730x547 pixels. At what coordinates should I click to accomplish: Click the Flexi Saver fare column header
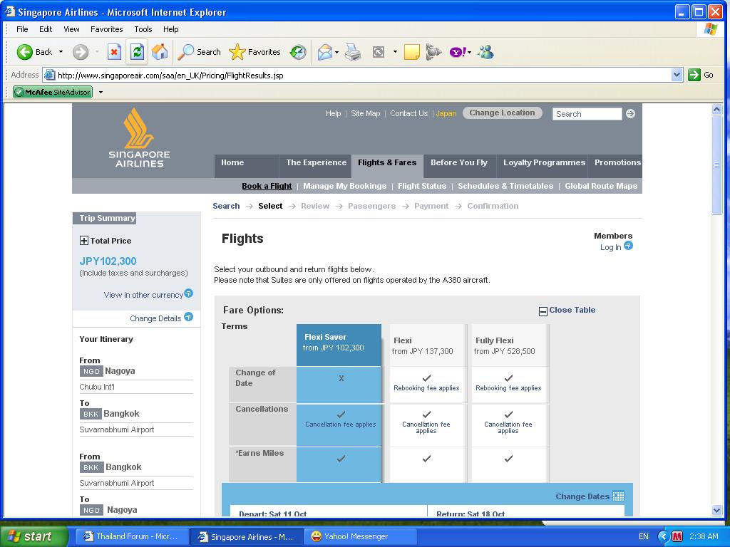[339, 343]
